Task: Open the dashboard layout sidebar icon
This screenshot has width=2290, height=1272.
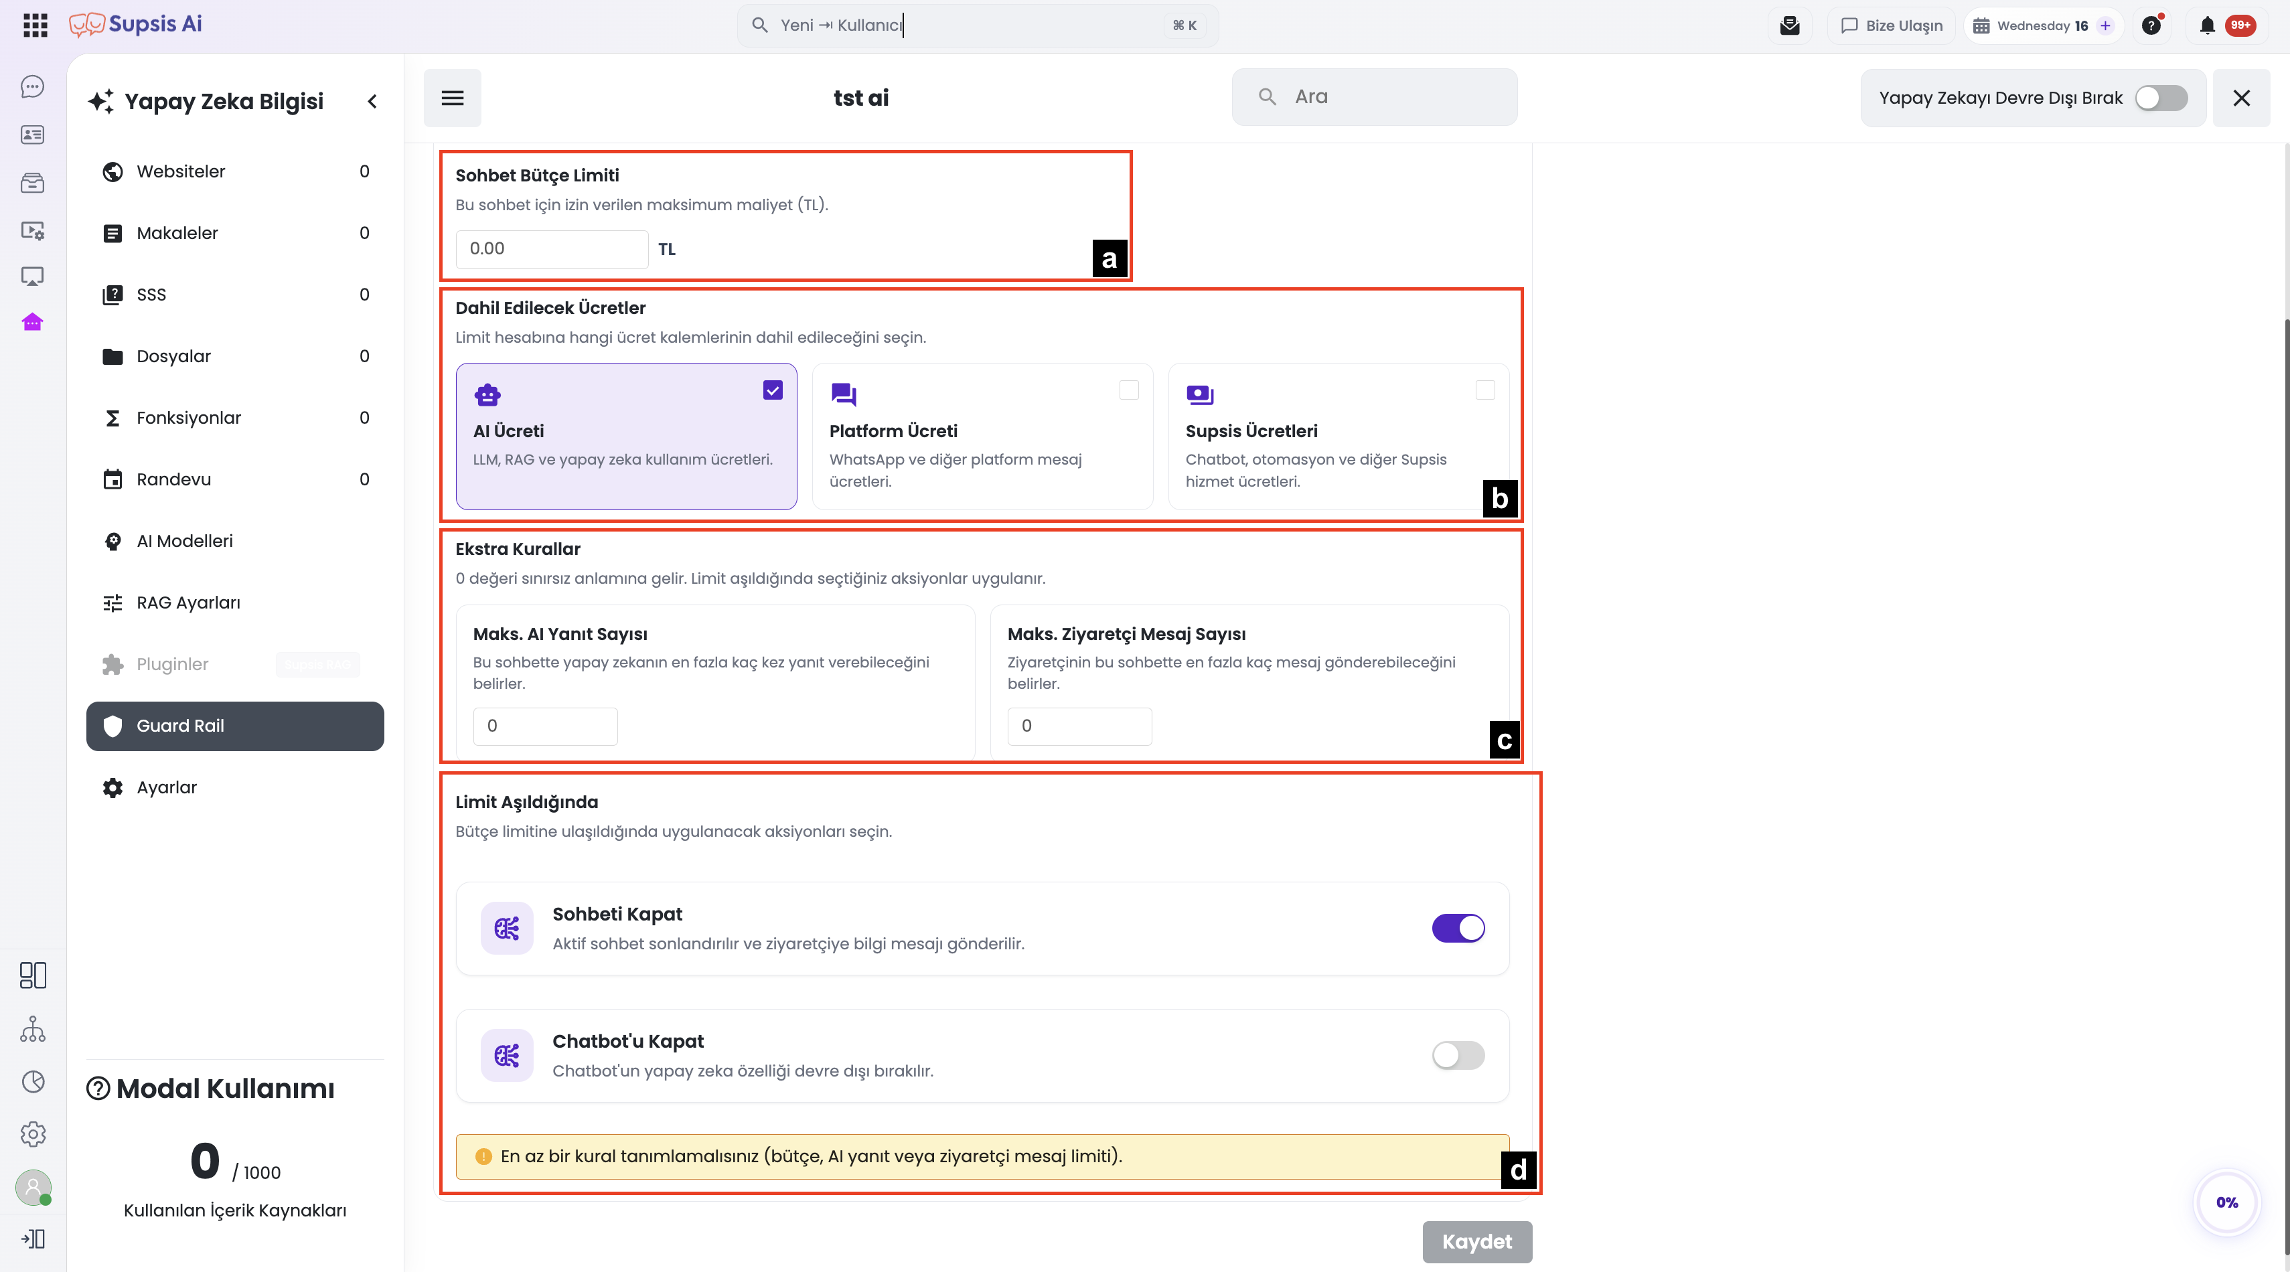Action: tap(33, 975)
